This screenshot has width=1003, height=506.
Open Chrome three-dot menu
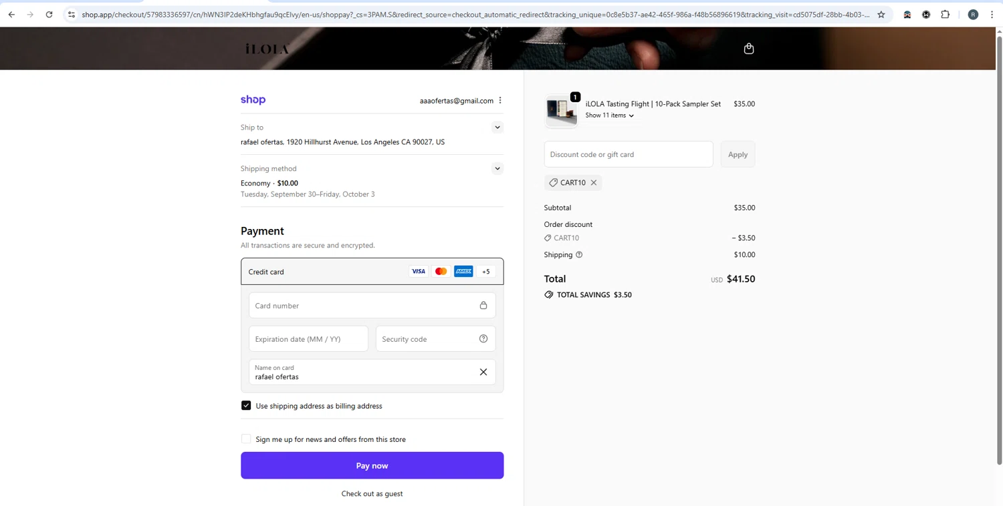992,14
